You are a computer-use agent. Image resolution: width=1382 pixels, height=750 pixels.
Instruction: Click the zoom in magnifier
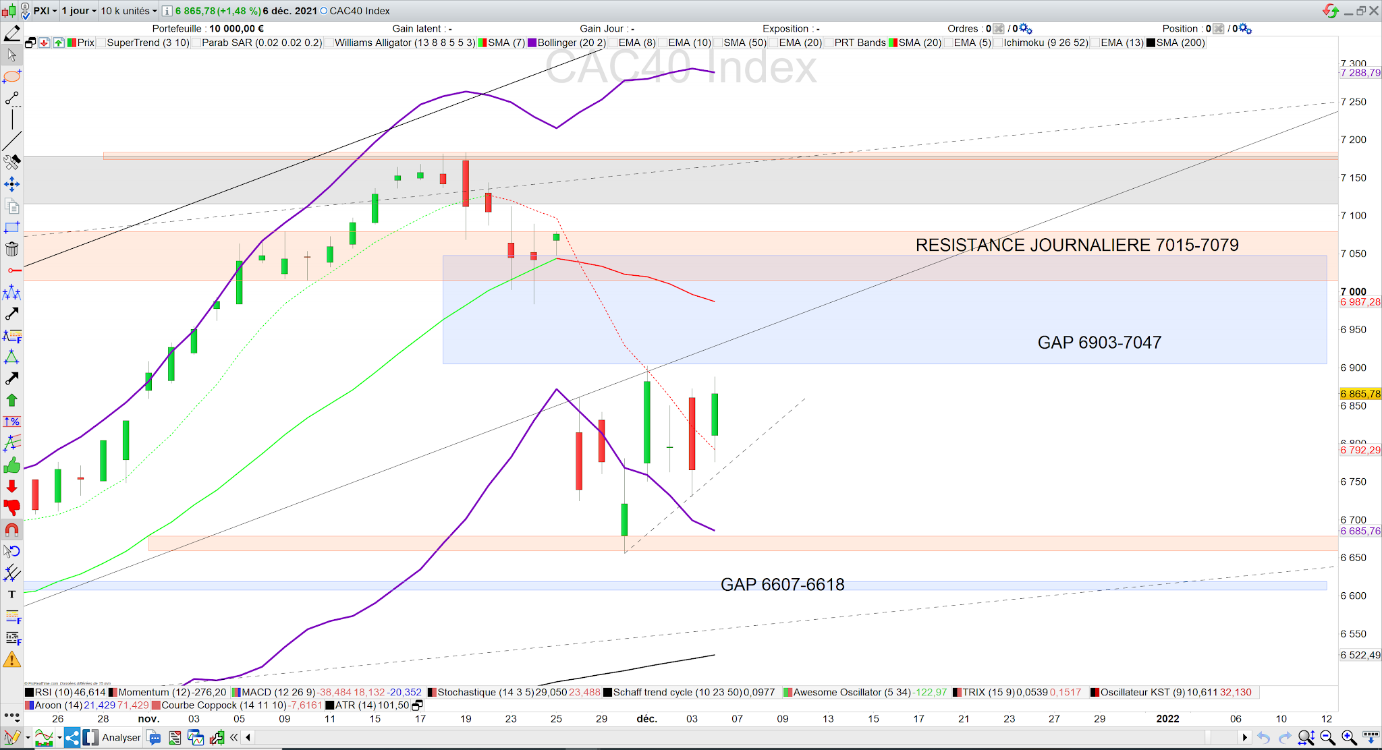1348,737
